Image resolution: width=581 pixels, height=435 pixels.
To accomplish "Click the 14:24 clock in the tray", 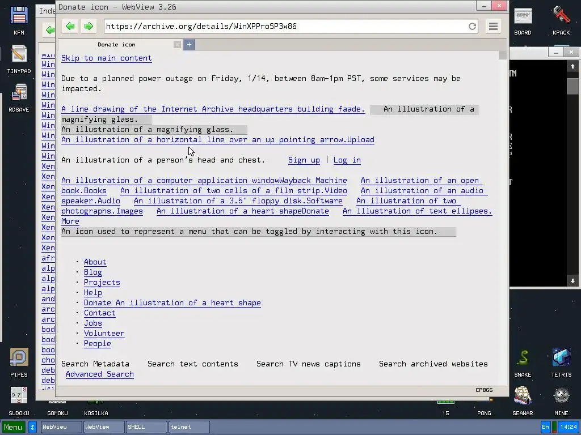I will (x=569, y=427).
